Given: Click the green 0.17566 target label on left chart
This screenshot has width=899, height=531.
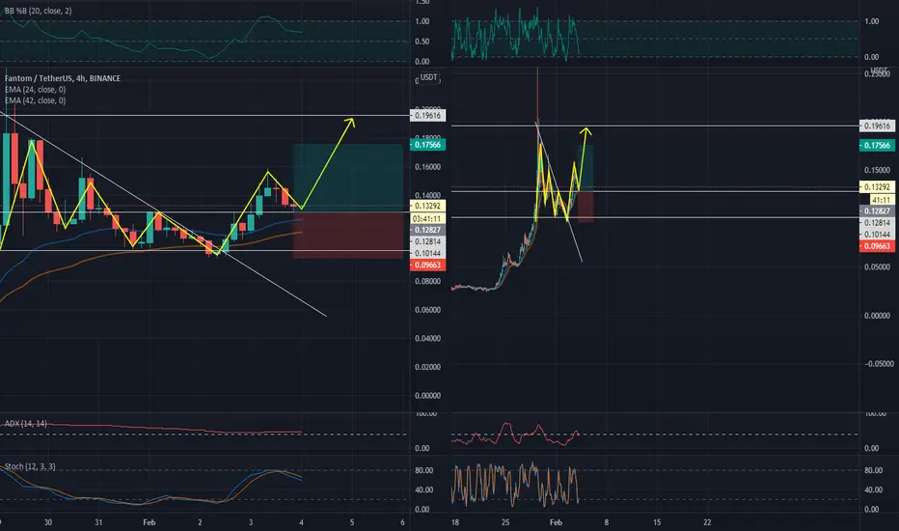Looking at the screenshot, I should [427, 145].
